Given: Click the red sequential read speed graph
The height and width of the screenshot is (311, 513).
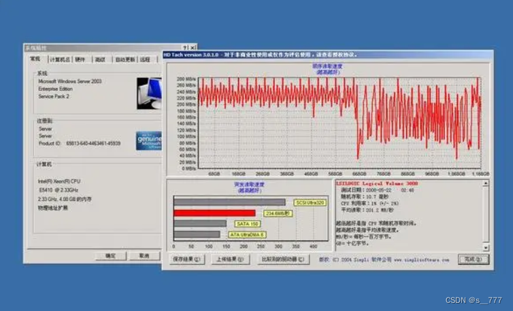Looking at the screenshot, I should pyautogui.click(x=340, y=123).
